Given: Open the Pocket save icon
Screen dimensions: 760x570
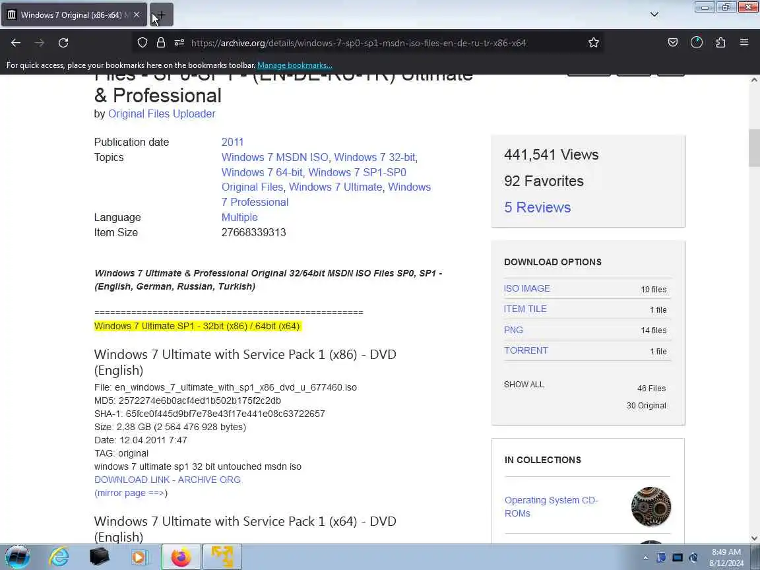Looking at the screenshot, I should point(673,43).
